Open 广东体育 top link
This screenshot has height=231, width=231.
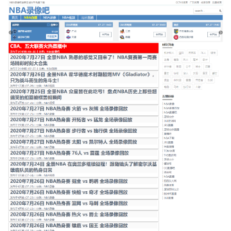tap(194, 3)
